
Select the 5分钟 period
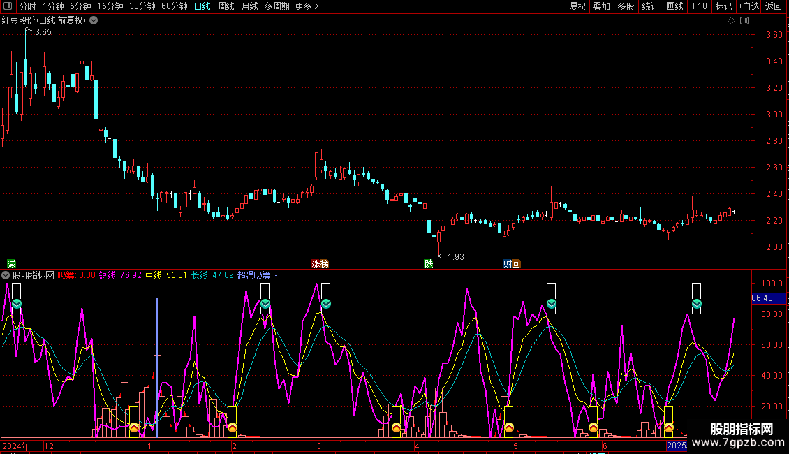tap(80, 6)
